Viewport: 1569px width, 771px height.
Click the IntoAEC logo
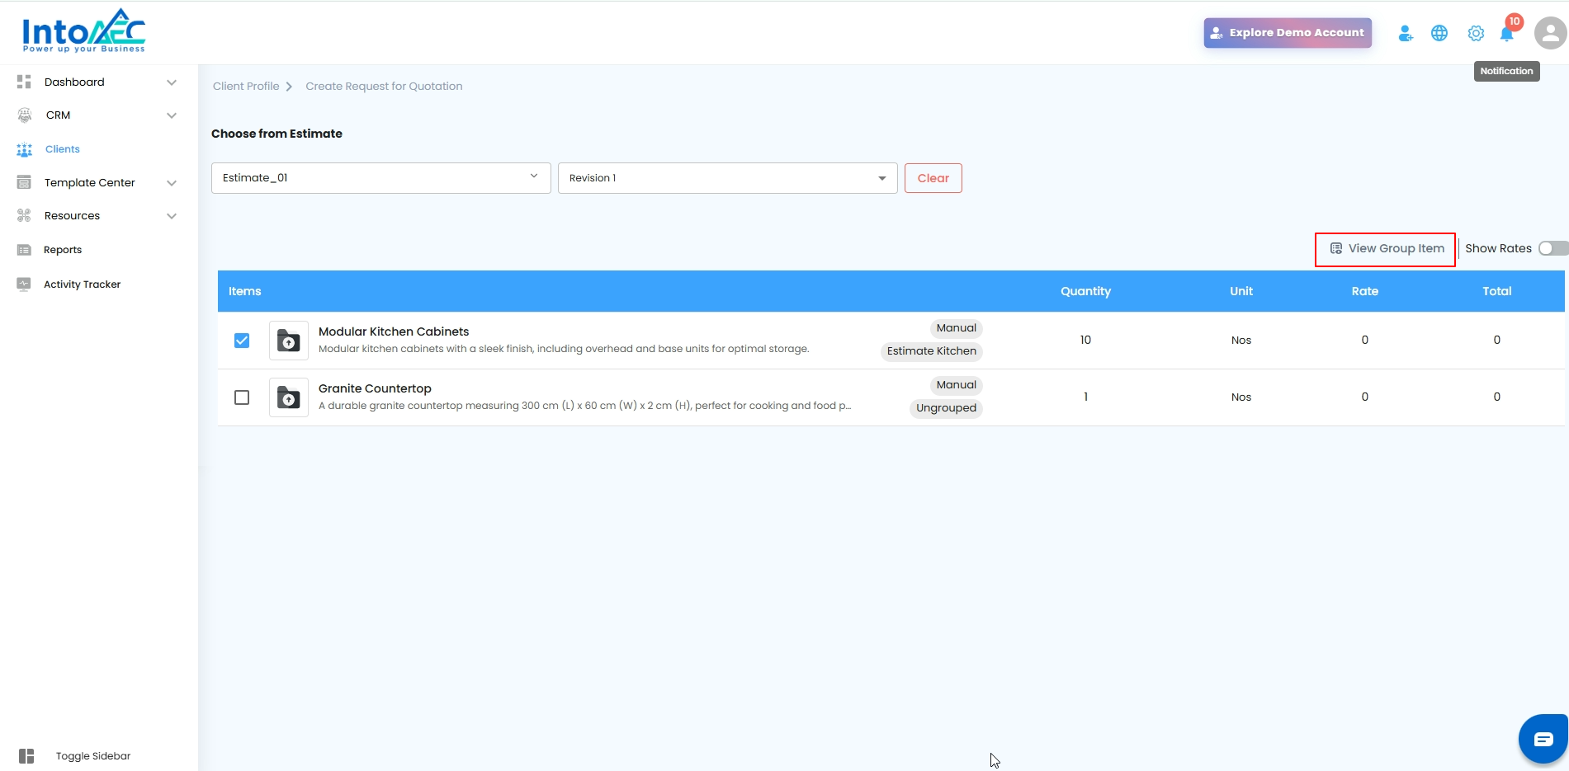(84, 31)
